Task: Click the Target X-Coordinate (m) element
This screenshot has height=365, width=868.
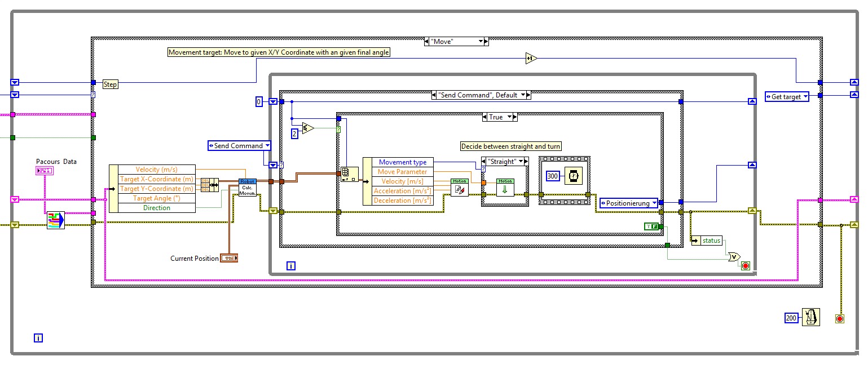Action: pos(156,179)
